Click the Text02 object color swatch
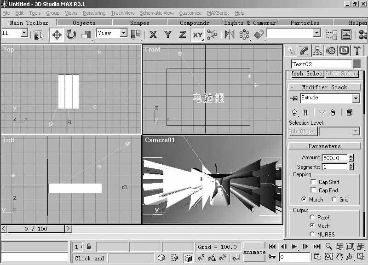Viewport: 368px width, 265px height. 357,64
